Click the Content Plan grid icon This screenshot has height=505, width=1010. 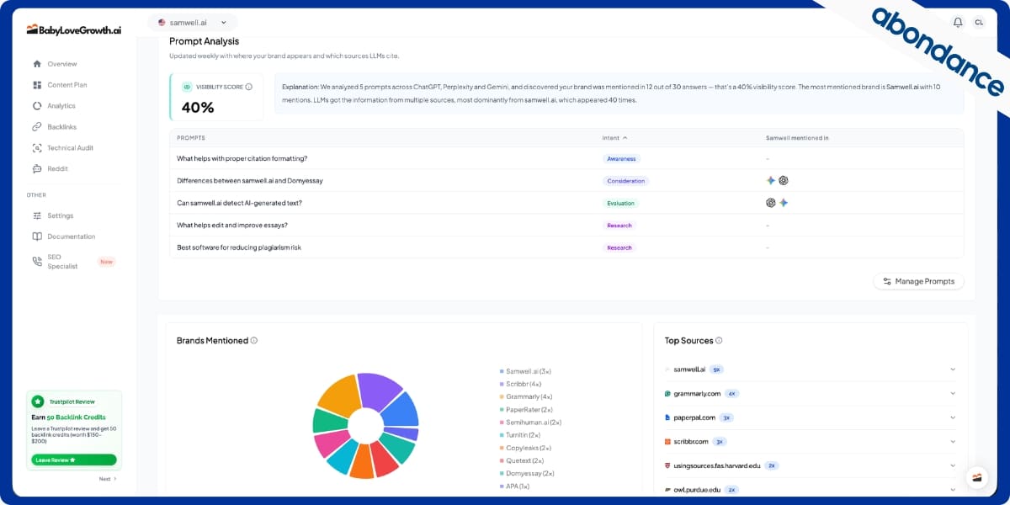coord(37,85)
